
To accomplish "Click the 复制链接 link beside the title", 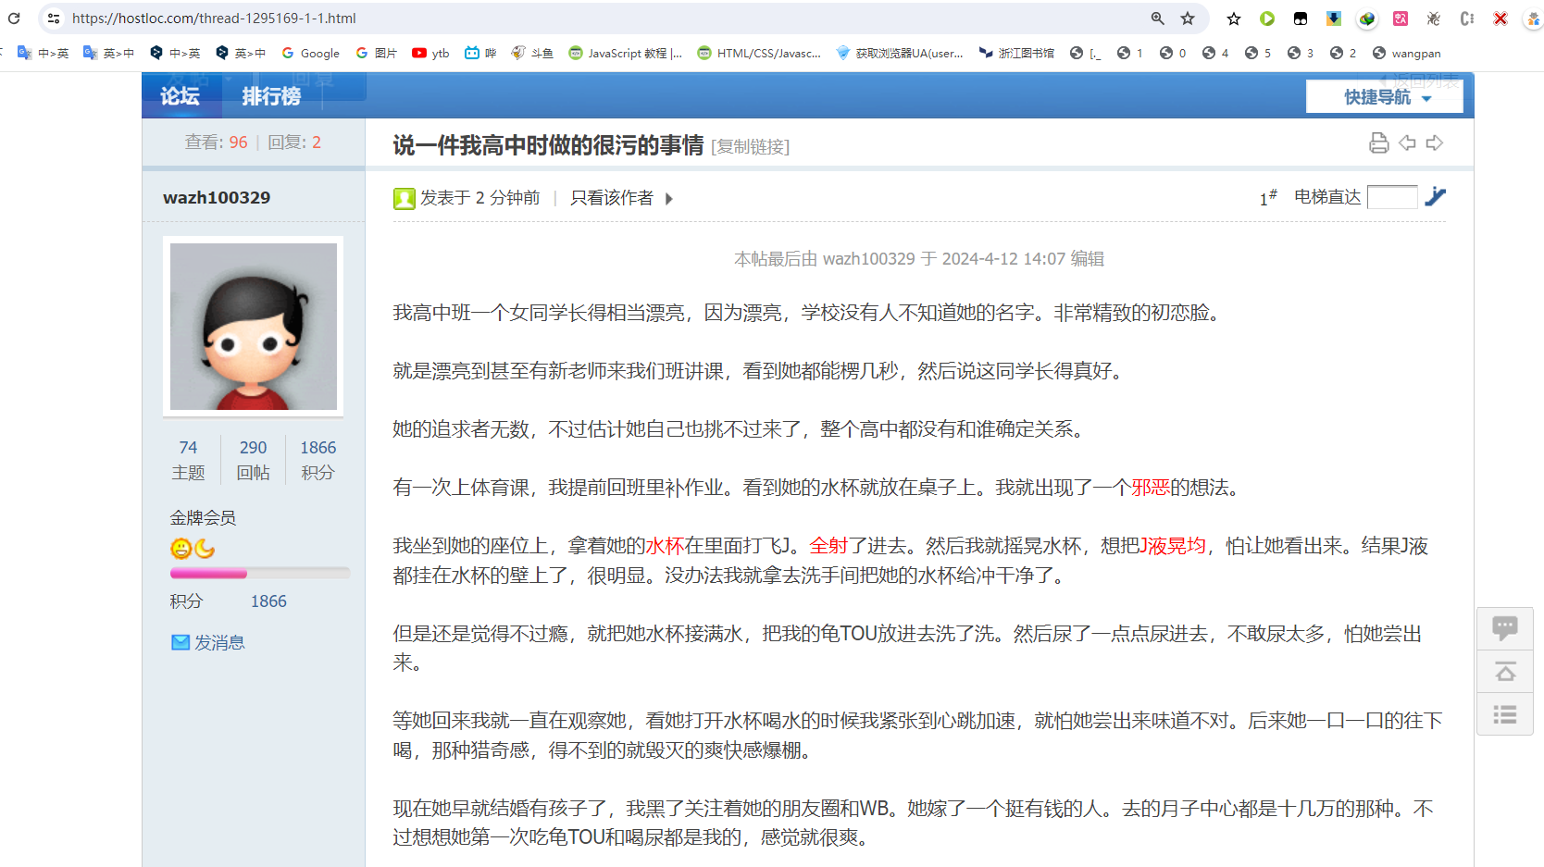I will click(750, 146).
